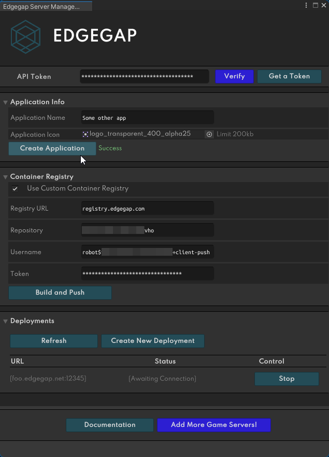
Task: Collapse the Container Registry section
Action: pos(5,177)
